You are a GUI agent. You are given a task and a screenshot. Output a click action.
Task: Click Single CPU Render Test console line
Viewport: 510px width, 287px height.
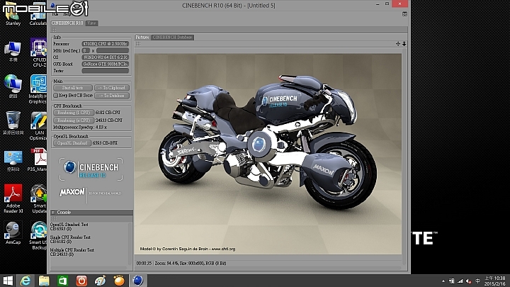(x=70, y=237)
